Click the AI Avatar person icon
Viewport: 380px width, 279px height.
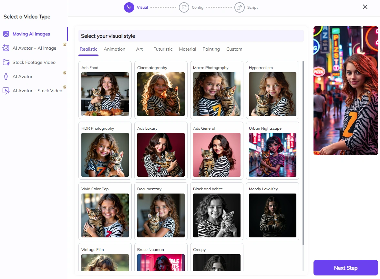pos(6,76)
